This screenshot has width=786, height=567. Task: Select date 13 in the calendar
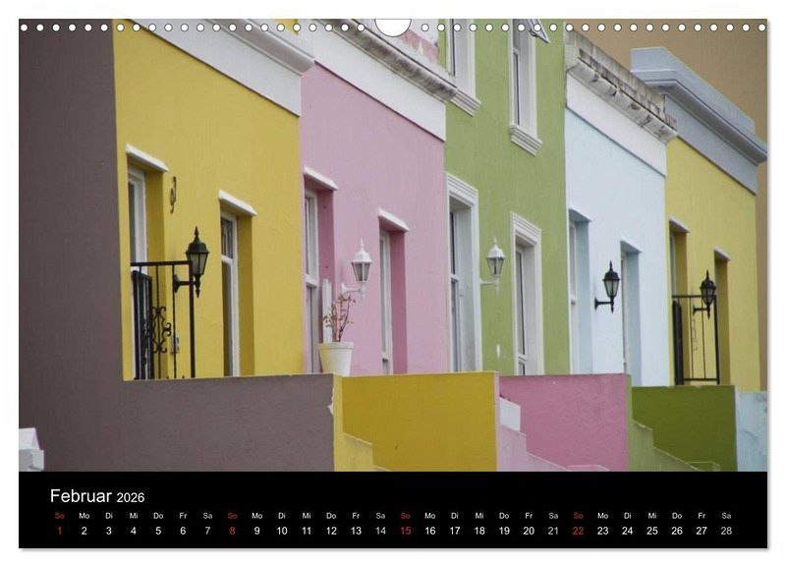point(356,531)
